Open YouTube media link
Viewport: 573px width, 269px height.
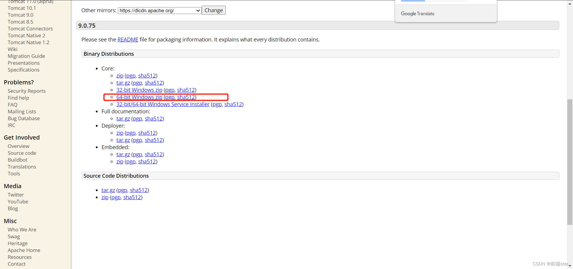pyautogui.click(x=18, y=202)
